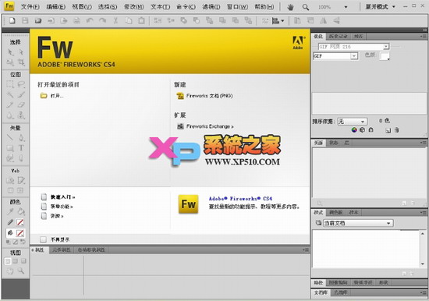This screenshot has width=429, height=301.
Task: Click the '色版' matte color swatch
Action: (385, 56)
